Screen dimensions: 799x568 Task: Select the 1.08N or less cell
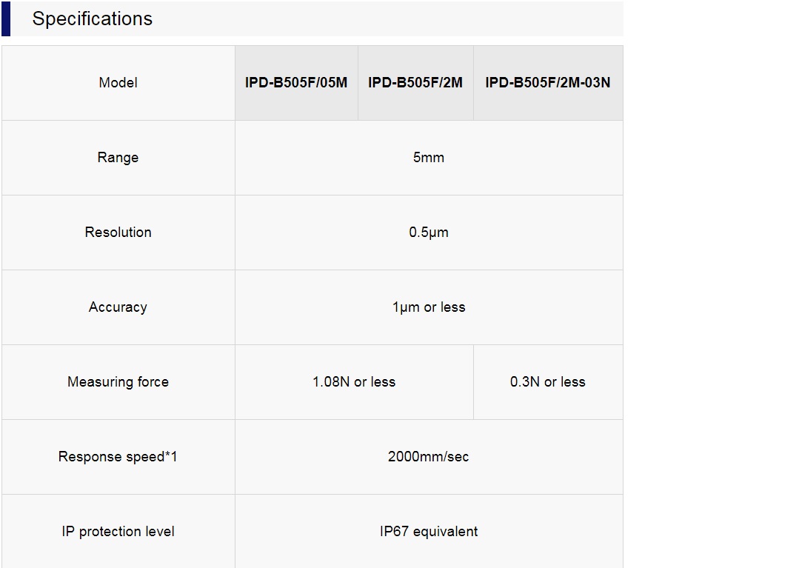click(354, 382)
